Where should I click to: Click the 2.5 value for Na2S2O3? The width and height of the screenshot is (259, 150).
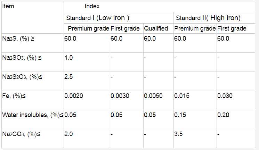(x=68, y=76)
